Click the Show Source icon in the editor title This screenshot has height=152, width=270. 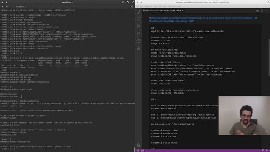tap(257, 11)
